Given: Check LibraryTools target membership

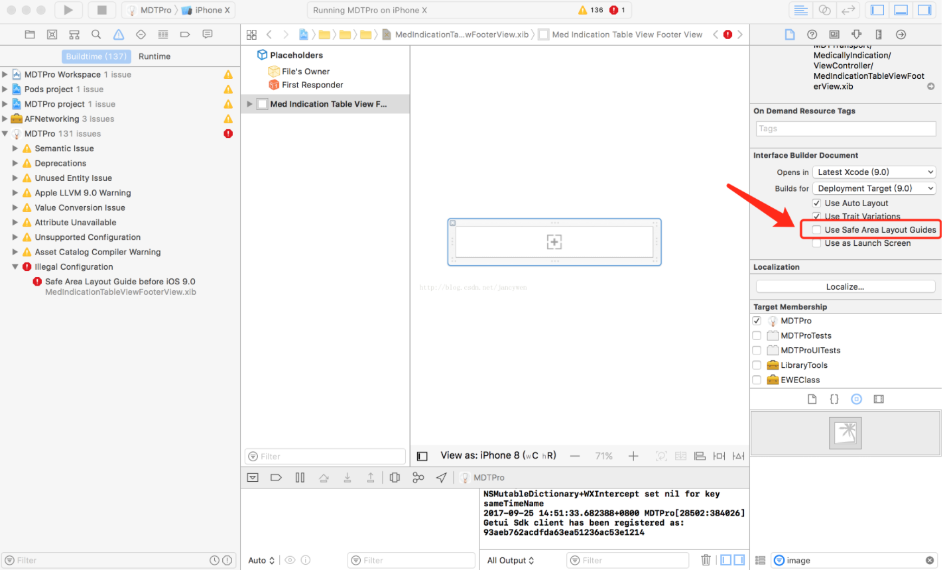Looking at the screenshot, I should [x=757, y=365].
